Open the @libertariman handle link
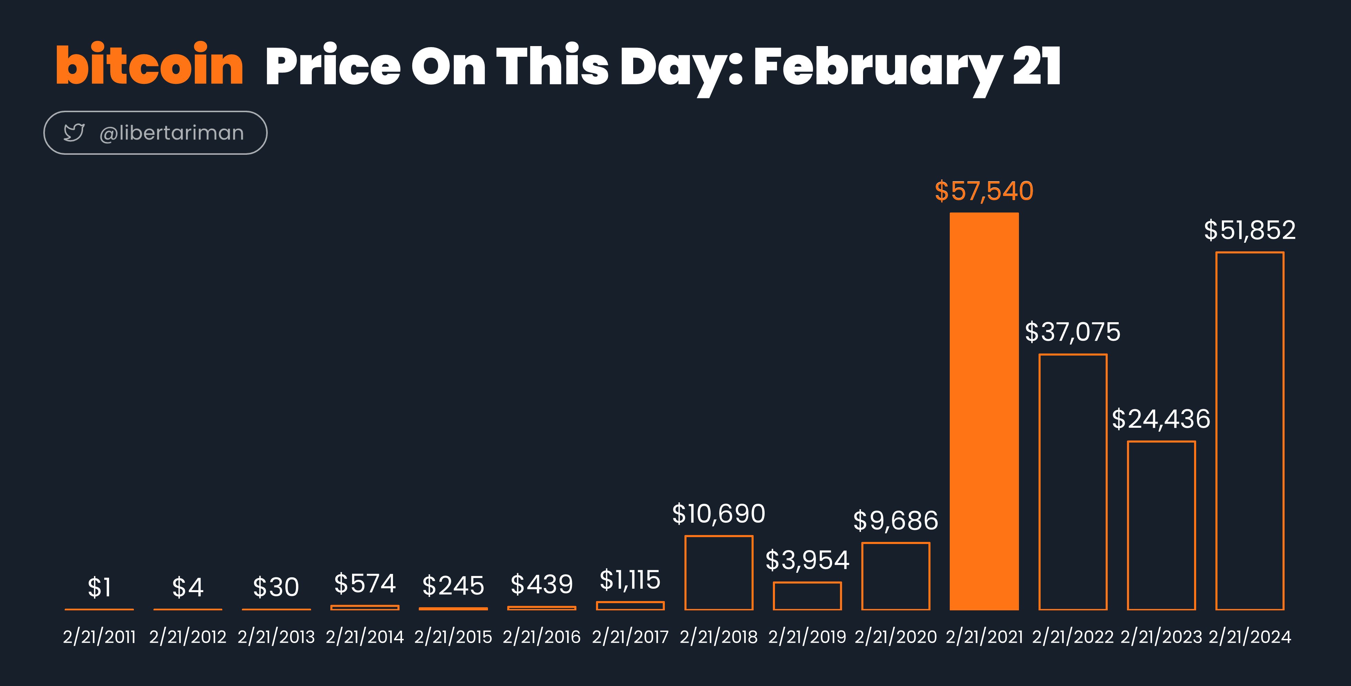 tap(171, 133)
